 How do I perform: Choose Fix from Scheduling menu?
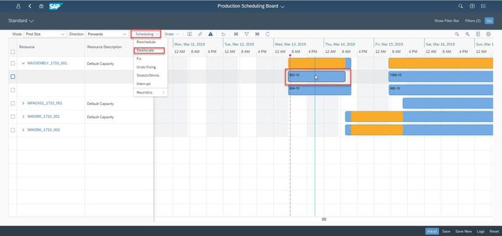151,59
